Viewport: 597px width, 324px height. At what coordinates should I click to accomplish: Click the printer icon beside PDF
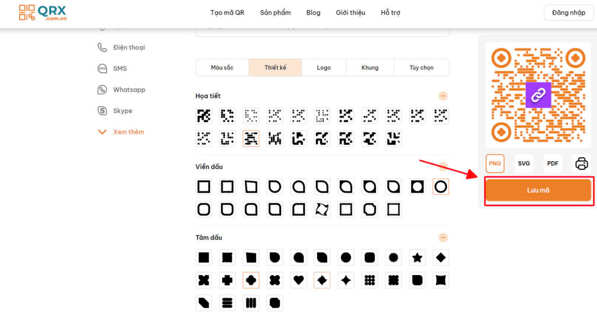[x=581, y=163]
